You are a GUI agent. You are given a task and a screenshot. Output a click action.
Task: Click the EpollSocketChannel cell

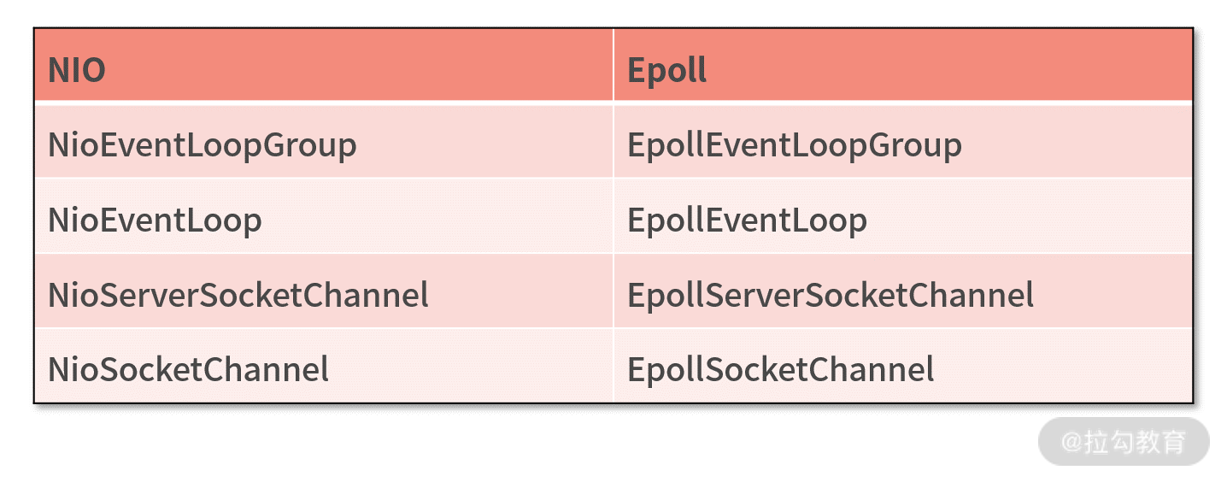coord(780,370)
